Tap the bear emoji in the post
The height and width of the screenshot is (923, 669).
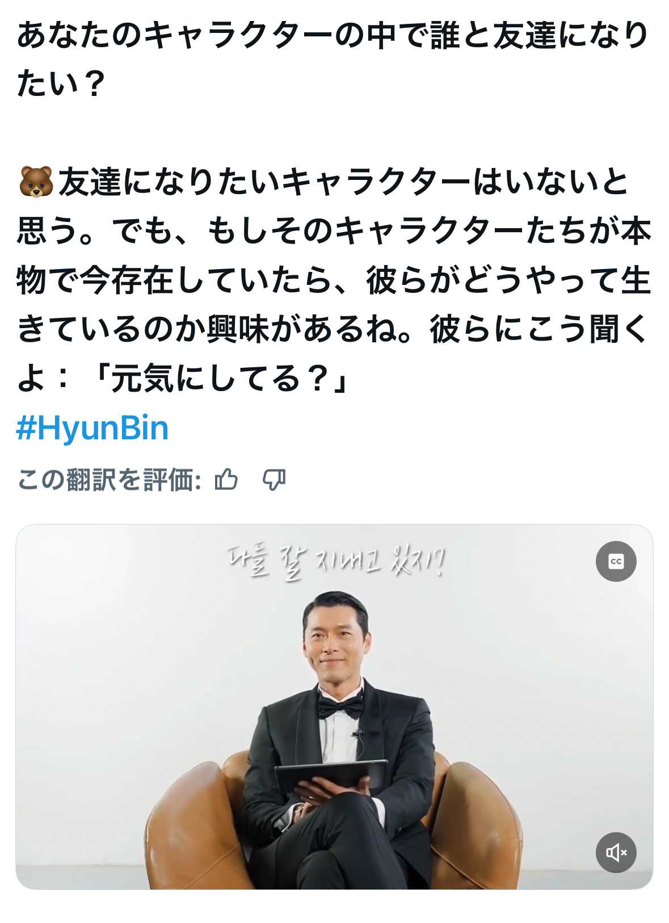coord(36,182)
